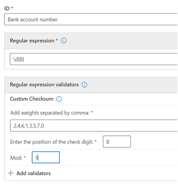Click the Enter the position of check digit label

click(x=52, y=142)
